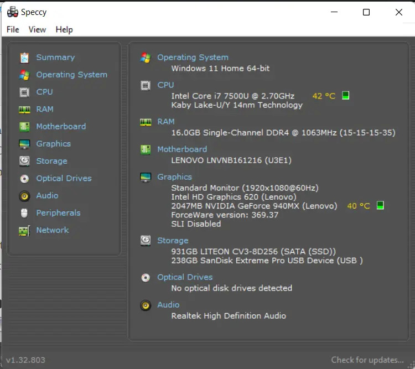Click the Realtek High Definition Audio text
The height and width of the screenshot is (369, 415).
click(229, 316)
